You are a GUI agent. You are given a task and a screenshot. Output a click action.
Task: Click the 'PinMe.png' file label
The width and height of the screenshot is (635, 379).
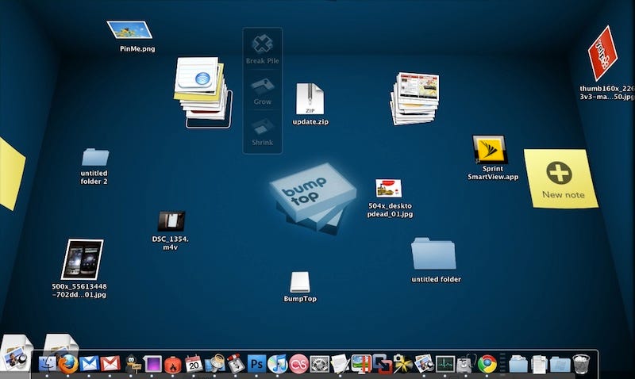click(x=137, y=49)
